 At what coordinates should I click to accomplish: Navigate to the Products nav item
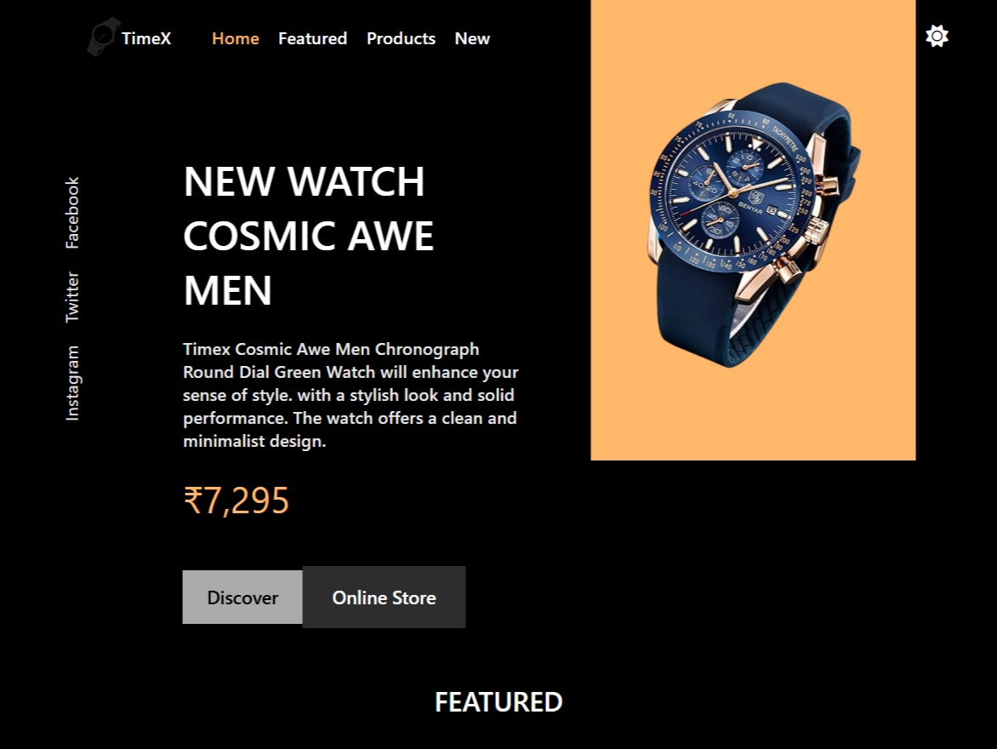(x=402, y=39)
